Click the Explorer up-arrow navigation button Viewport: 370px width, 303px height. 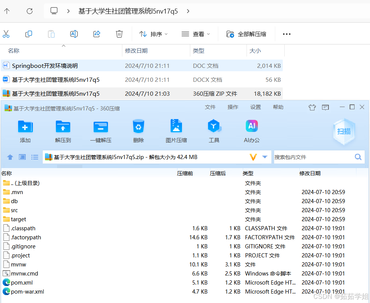tap(7, 11)
